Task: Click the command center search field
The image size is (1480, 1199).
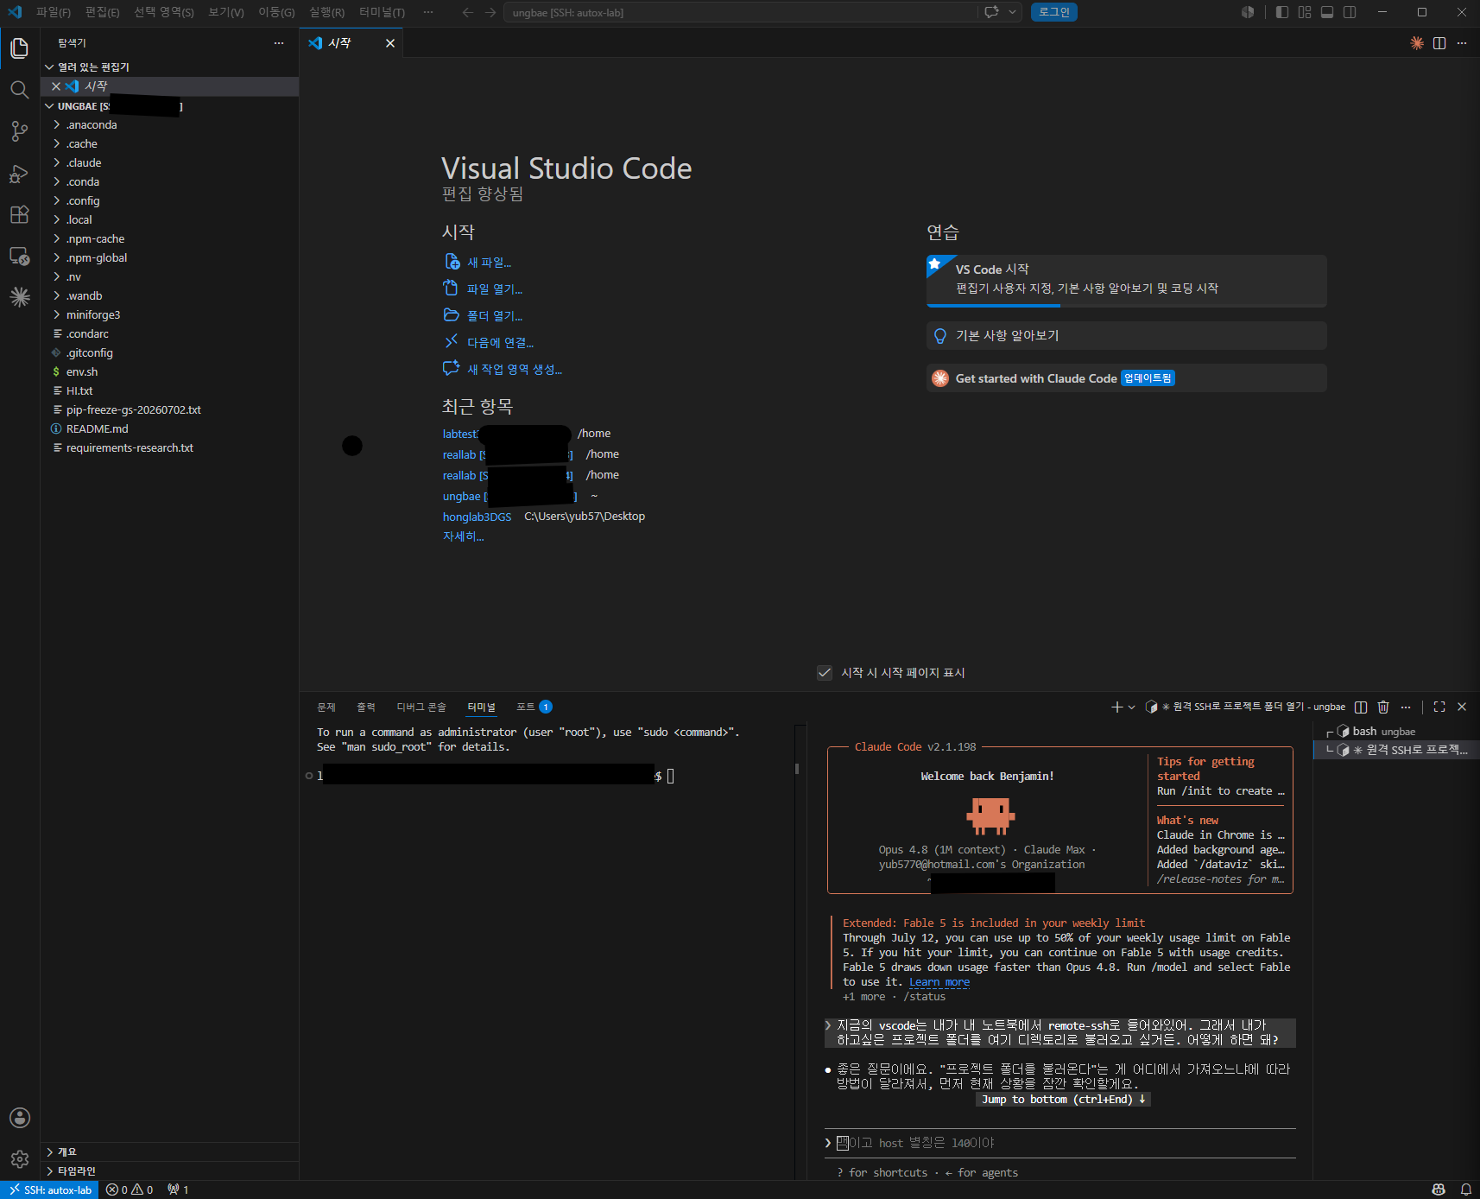Action: pyautogui.click(x=742, y=12)
